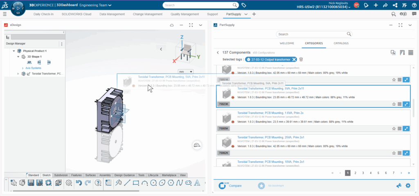Screen dimensions: 419x196
Task: Select the Circle sketch tool
Action: [153, 183]
